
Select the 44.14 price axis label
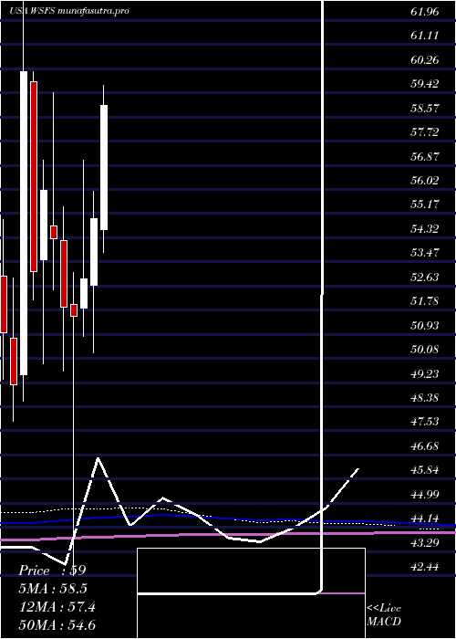coord(425,519)
